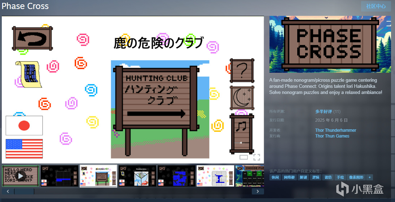Open the 社区中心 community hub button
This screenshot has height=202, width=395.
[x=376, y=6]
